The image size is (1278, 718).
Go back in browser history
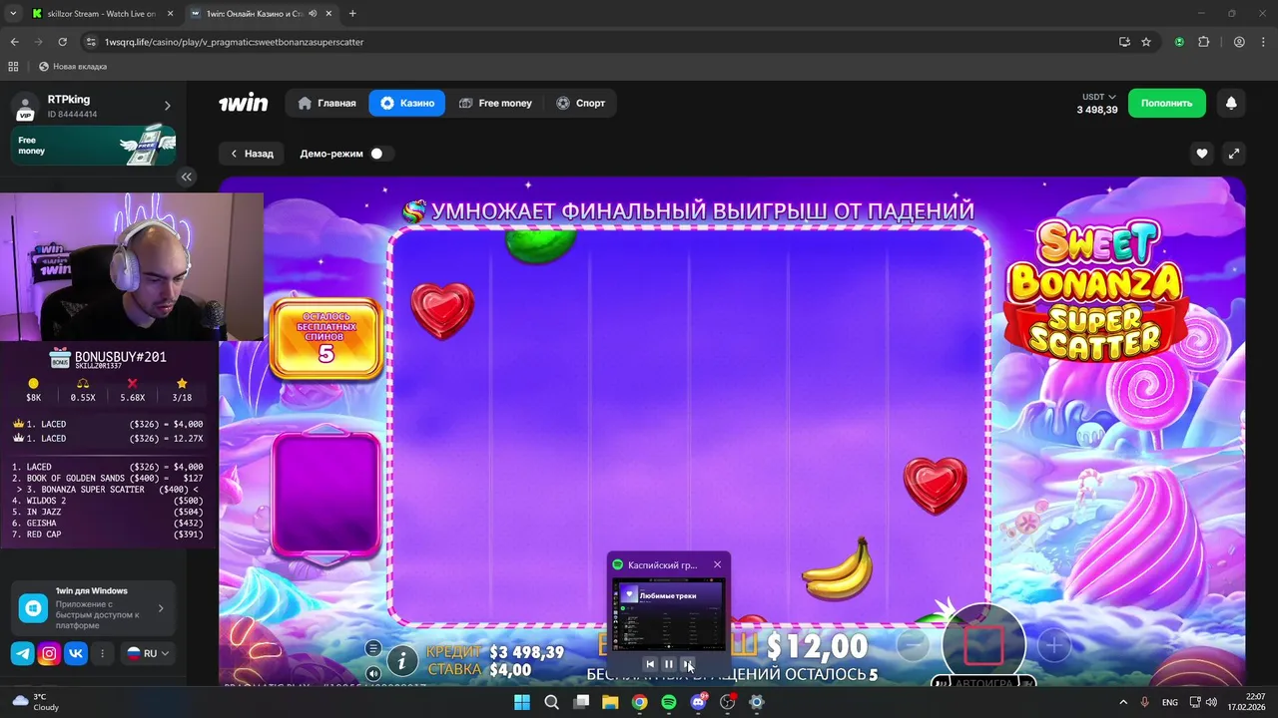pyautogui.click(x=14, y=42)
